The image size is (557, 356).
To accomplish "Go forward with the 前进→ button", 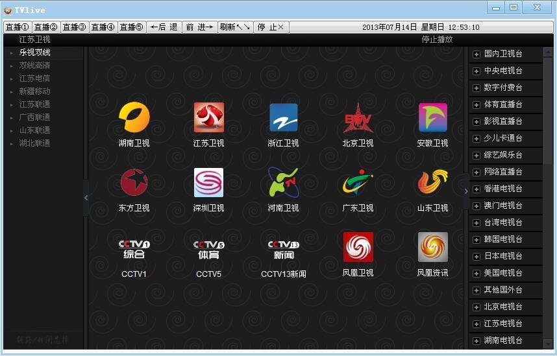I will click(x=200, y=27).
